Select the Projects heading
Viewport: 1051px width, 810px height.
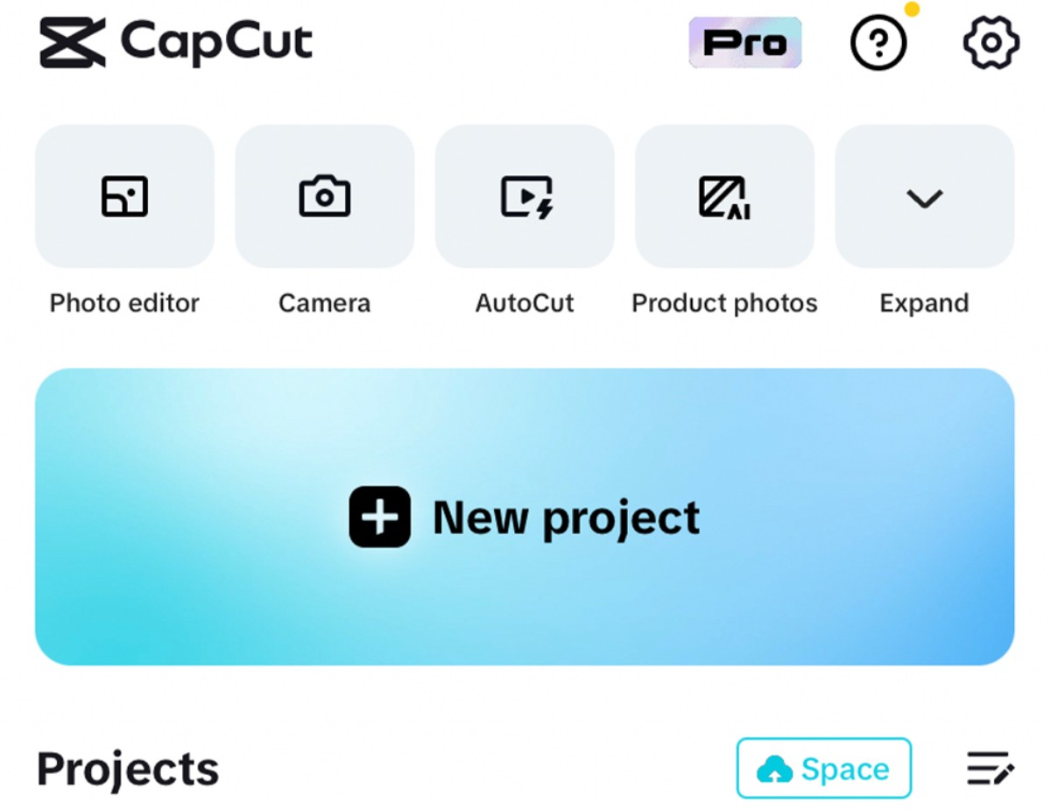click(x=128, y=769)
